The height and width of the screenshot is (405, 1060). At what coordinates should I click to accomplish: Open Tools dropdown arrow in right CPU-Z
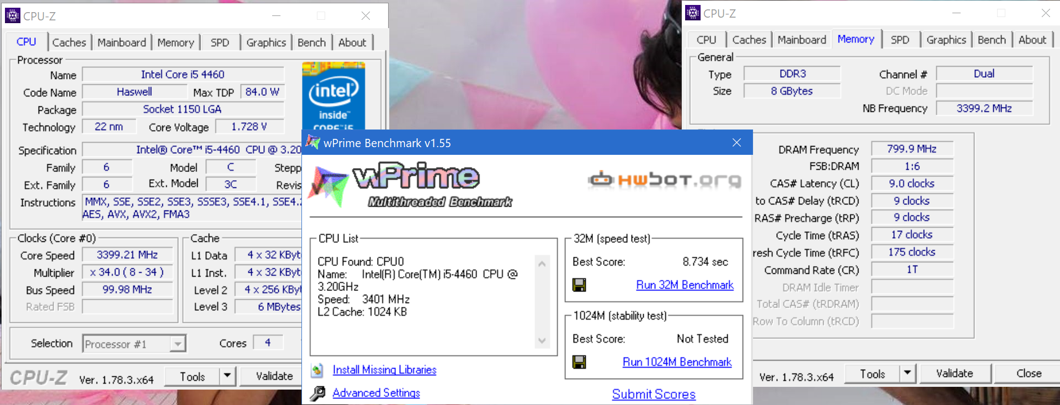(x=907, y=374)
